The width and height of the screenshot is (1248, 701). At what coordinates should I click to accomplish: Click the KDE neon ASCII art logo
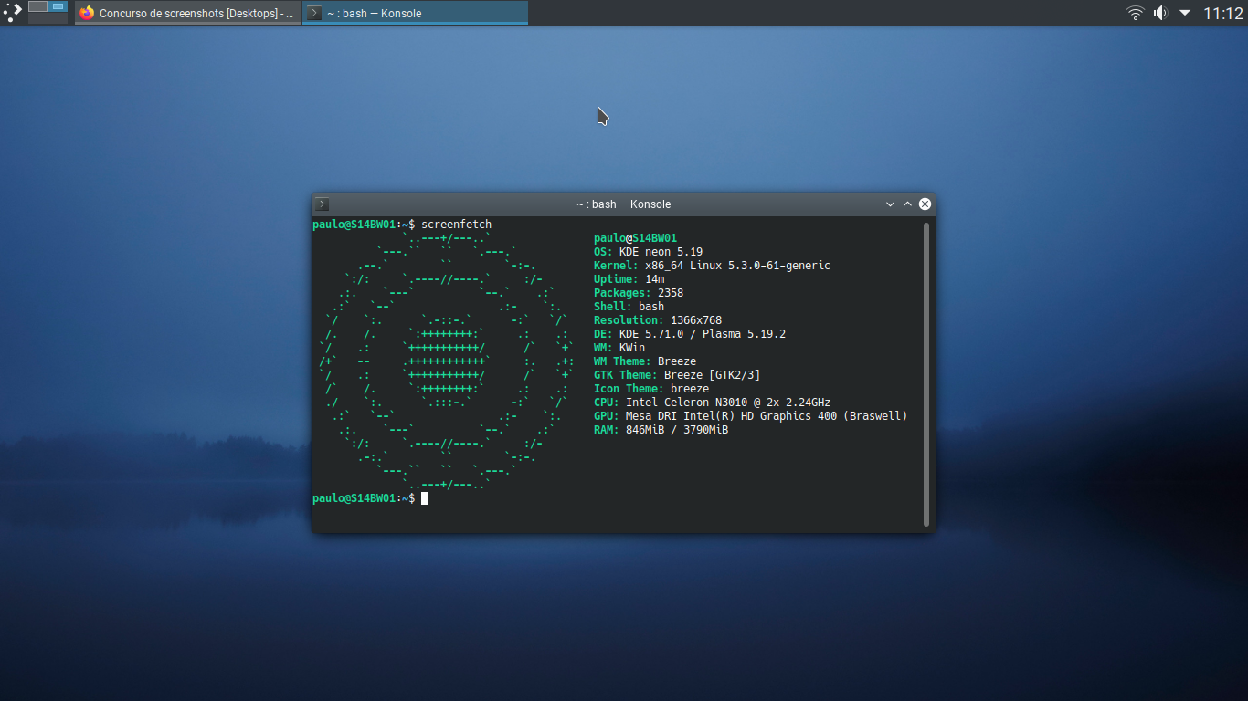coord(447,361)
